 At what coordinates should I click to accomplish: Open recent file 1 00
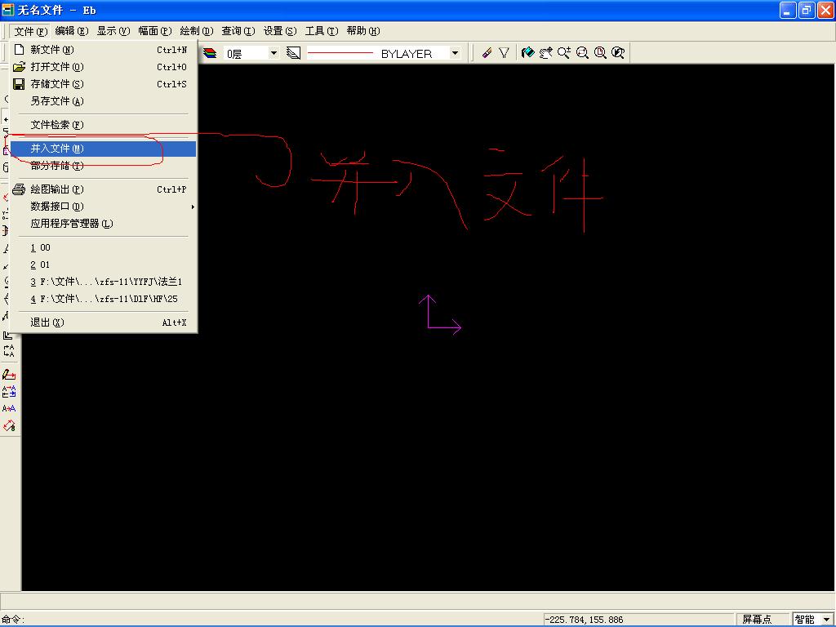pyautogui.click(x=104, y=247)
